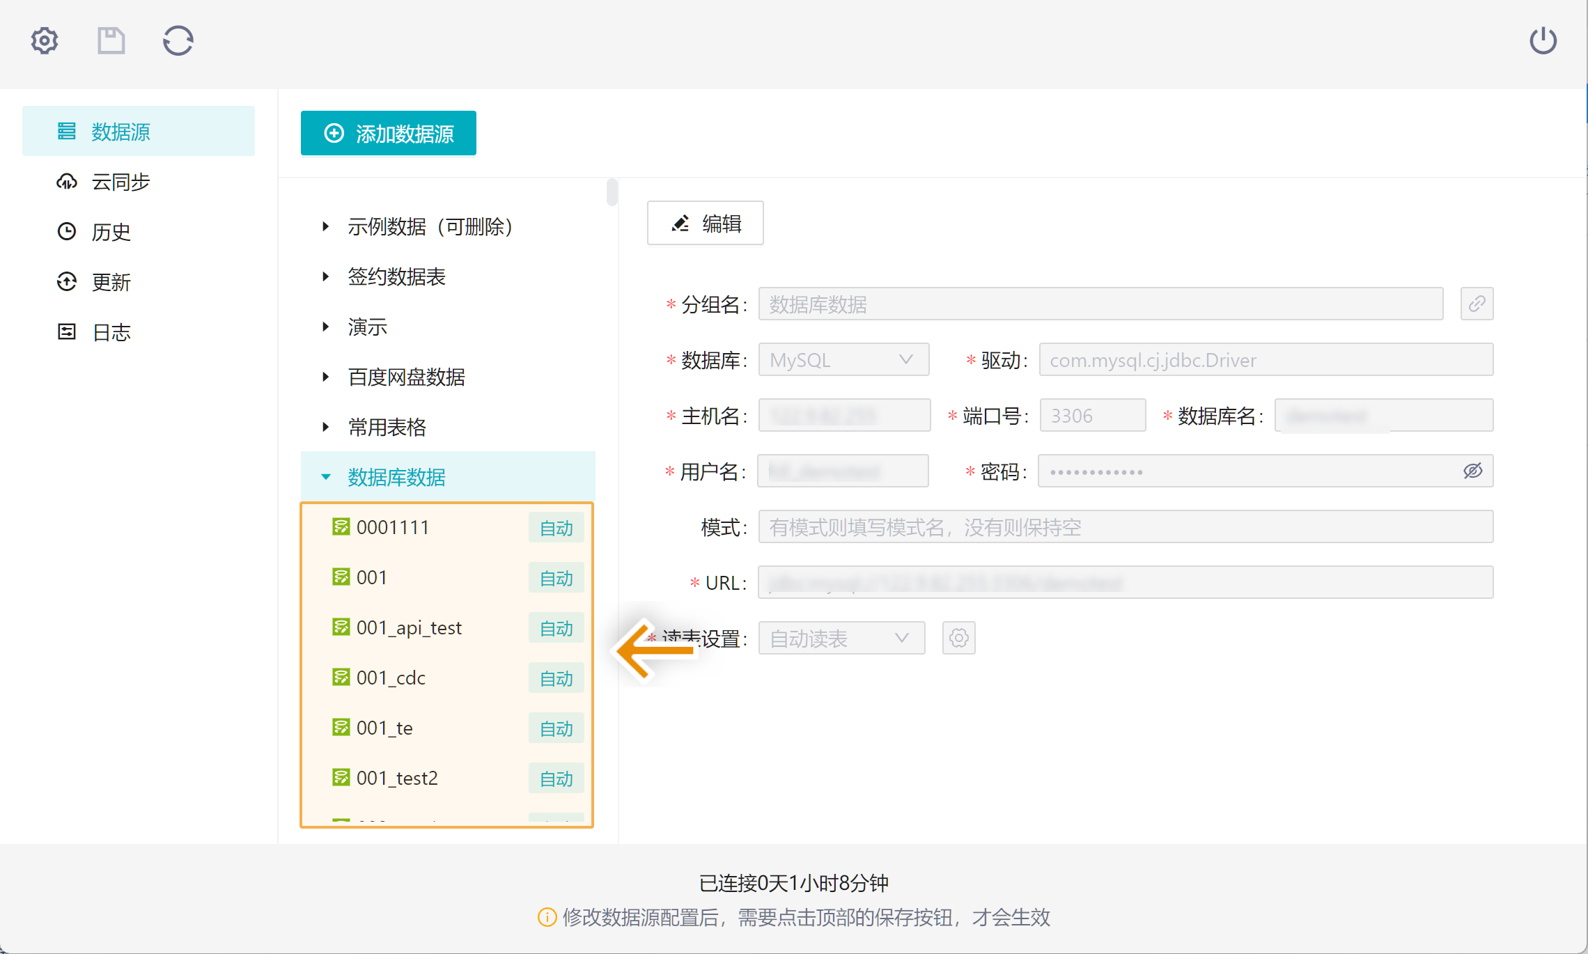This screenshot has height=954, width=1588.
Task: Click the 模式 schema input field
Action: (x=1126, y=526)
